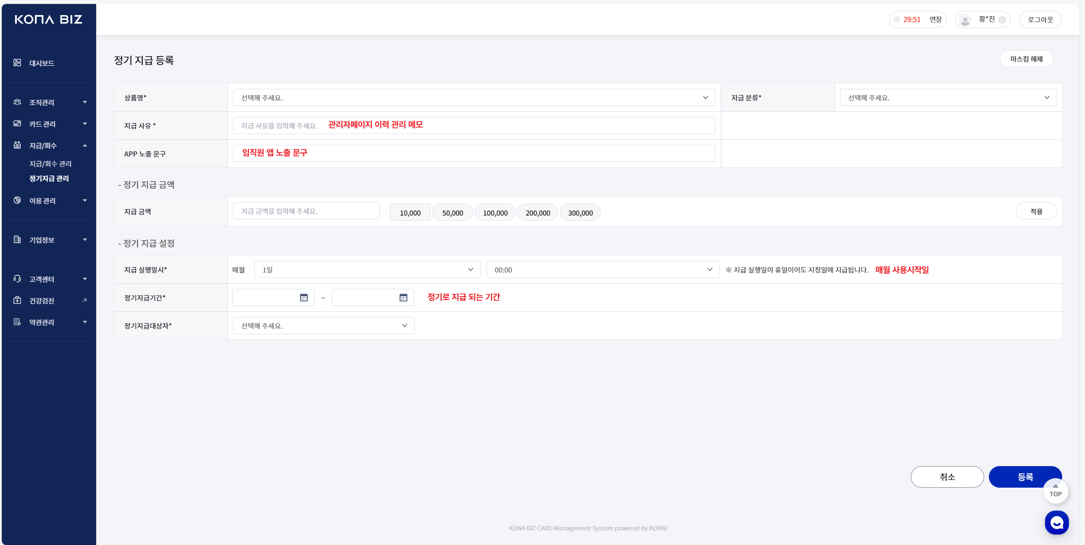Viewport: 1085px width, 545px height.
Task: Open the chat support bubble icon
Action: tap(1057, 523)
